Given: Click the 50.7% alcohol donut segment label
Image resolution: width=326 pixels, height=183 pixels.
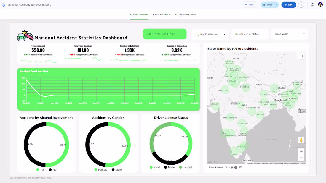Looking at the screenshot, I should click(x=63, y=145).
